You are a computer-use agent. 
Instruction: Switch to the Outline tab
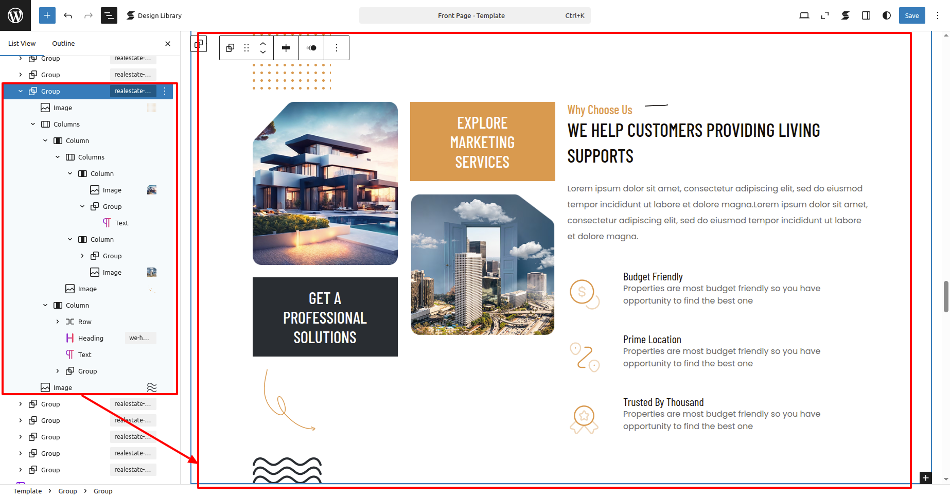(63, 43)
